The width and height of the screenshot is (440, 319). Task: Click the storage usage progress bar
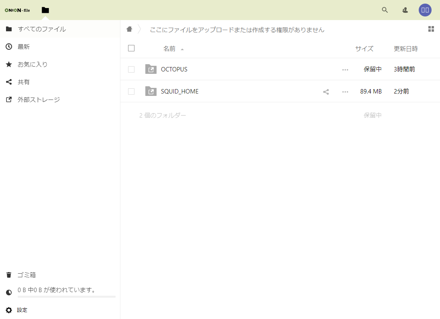66,297
